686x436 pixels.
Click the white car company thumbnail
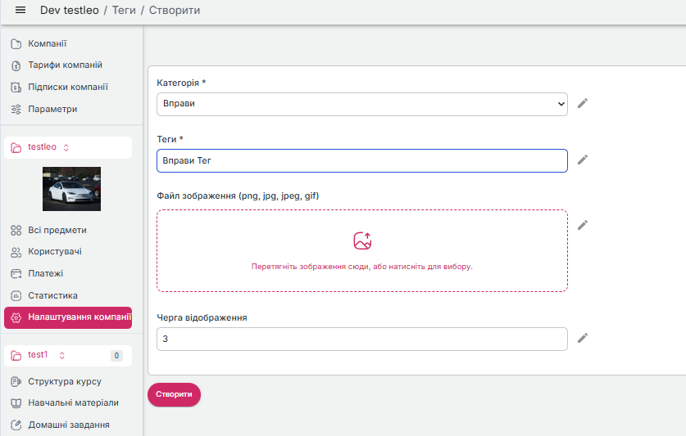[x=71, y=189]
